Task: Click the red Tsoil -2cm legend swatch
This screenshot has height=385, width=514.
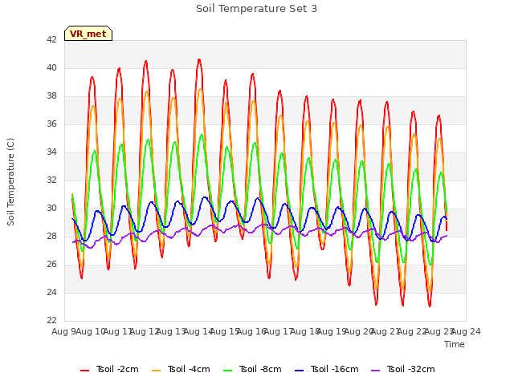Action: pyautogui.click(x=84, y=371)
